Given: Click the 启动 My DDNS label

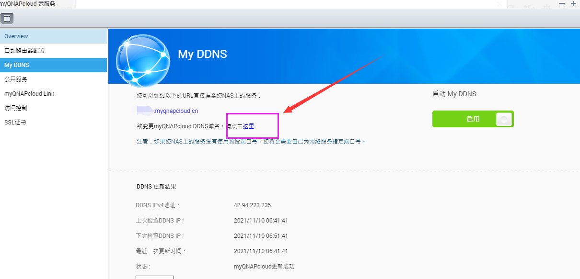Looking at the screenshot, I should 454,94.
